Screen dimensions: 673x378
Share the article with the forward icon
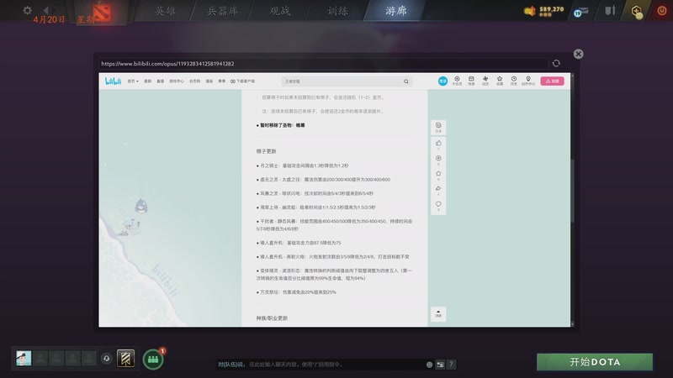(x=438, y=190)
